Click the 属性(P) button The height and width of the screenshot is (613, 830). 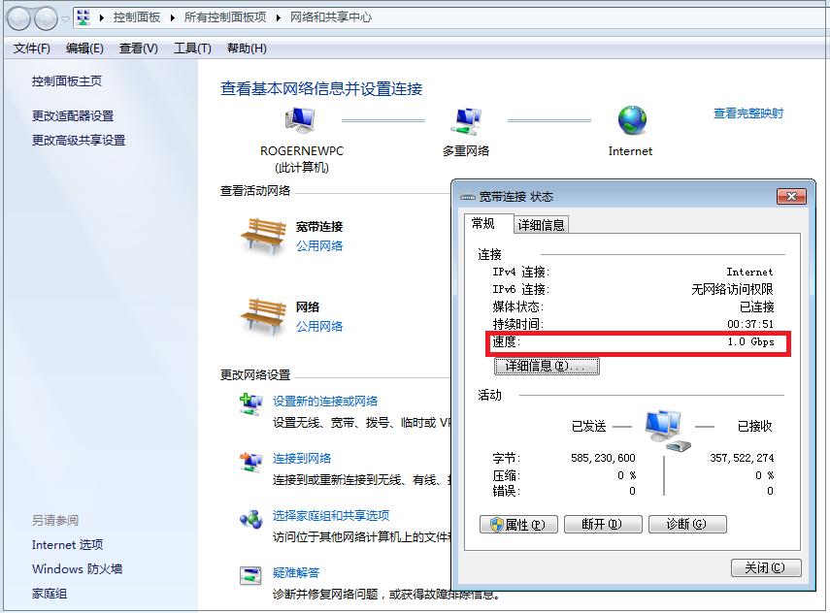tap(518, 524)
